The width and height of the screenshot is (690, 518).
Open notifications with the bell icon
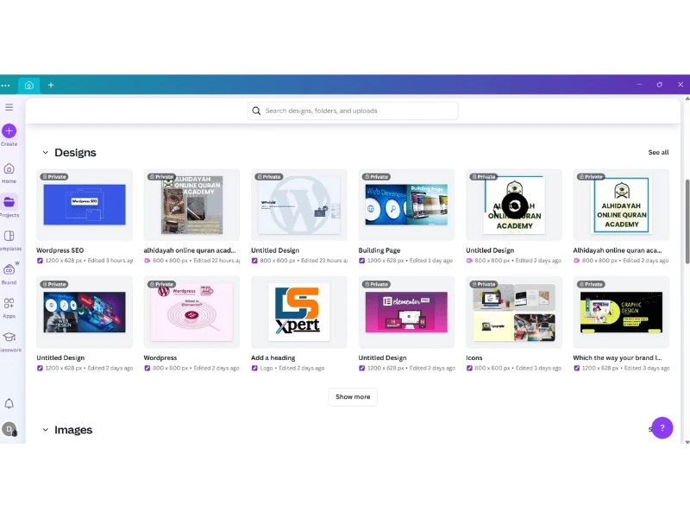(9, 403)
